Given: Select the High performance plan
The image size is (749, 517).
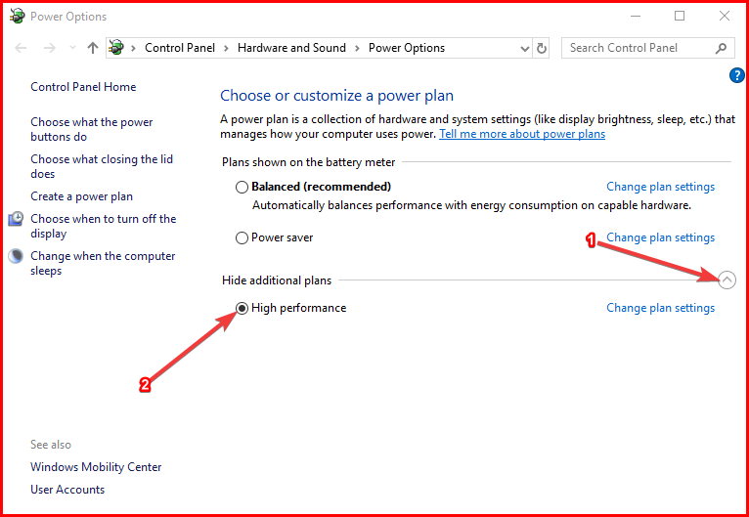Looking at the screenshot, I should (242, 308).
